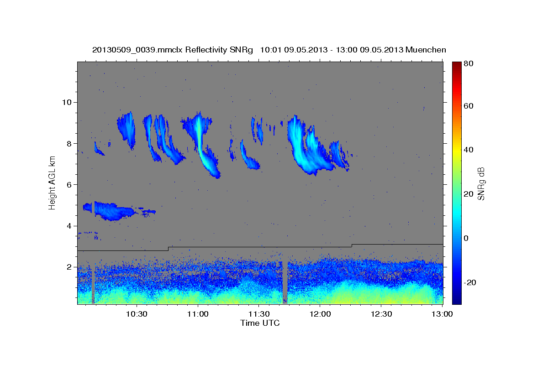Click the height tick label 4
The width and height of the screenshot is (548, 365).
tap(69, 226)
